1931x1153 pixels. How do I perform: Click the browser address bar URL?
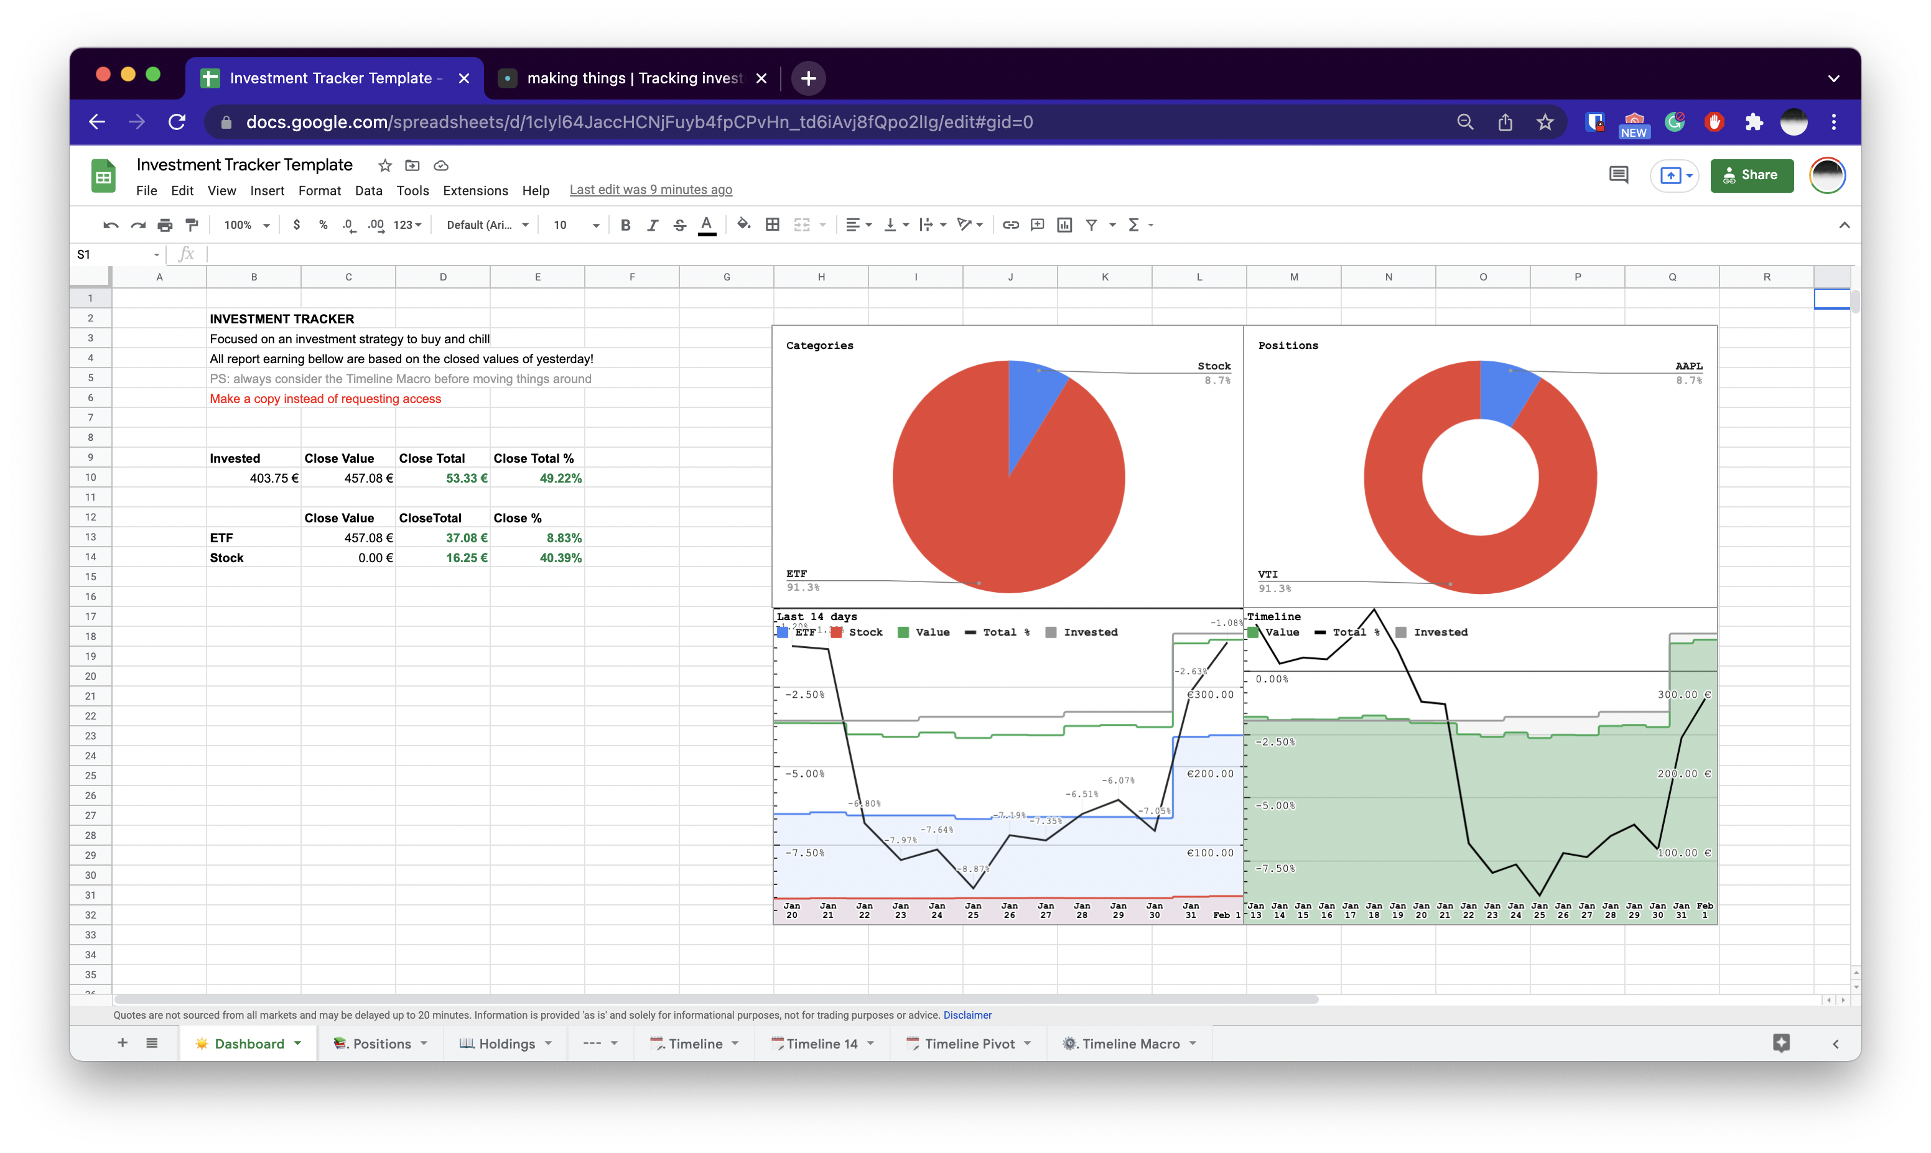(639, 122)
